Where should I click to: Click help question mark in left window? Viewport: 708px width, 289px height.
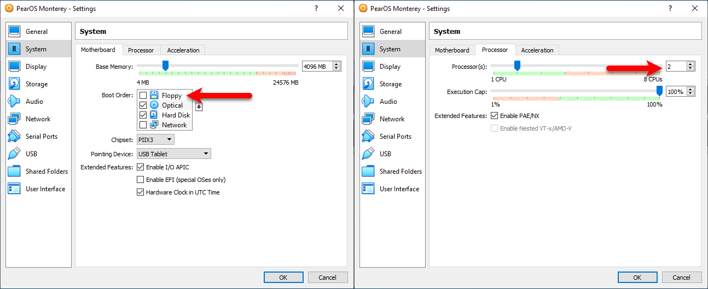click(x=316, y=8)
